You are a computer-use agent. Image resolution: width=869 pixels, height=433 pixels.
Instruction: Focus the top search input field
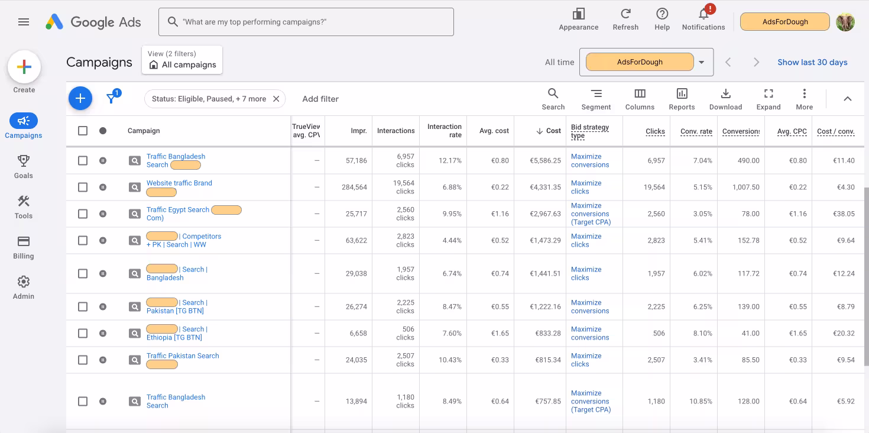coord(306,22)
